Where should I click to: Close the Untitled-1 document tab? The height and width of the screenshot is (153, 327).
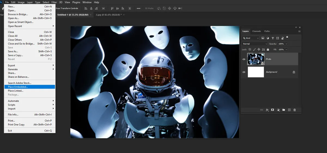[x=91, y=15]
